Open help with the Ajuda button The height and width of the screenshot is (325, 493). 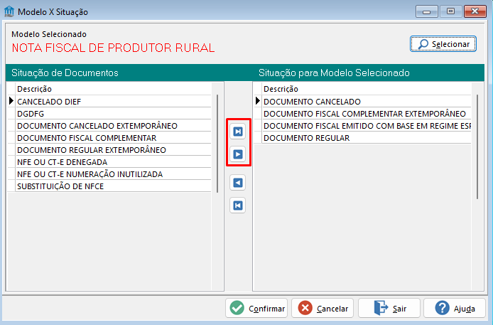coord(455,308)
